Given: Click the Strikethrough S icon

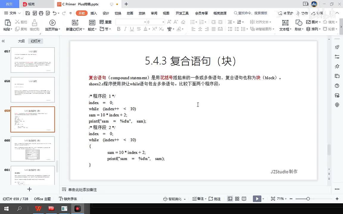Looking at the screenshot, I should click(139, 29).
